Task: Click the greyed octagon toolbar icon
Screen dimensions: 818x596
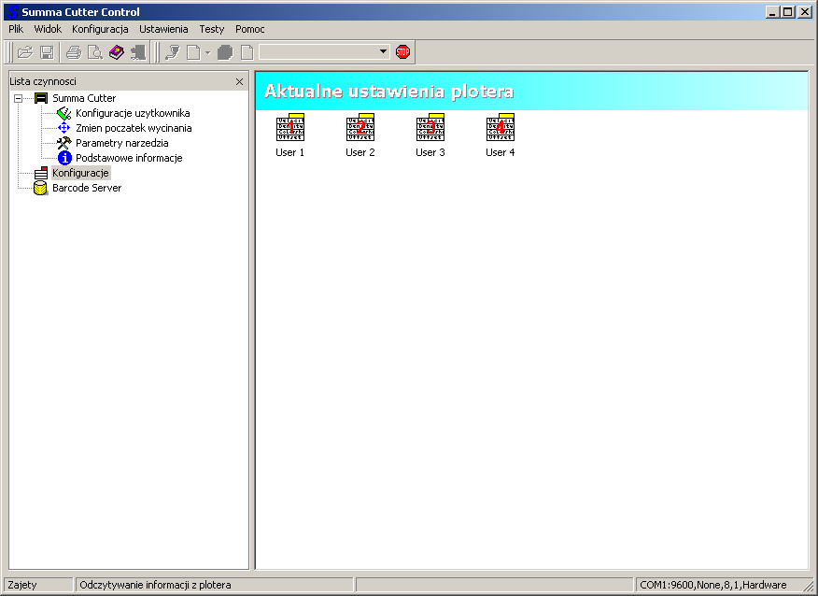Action: point(225,52)
